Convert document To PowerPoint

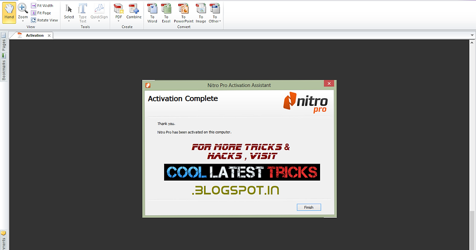pyautogui.click(x=184, y=13)
